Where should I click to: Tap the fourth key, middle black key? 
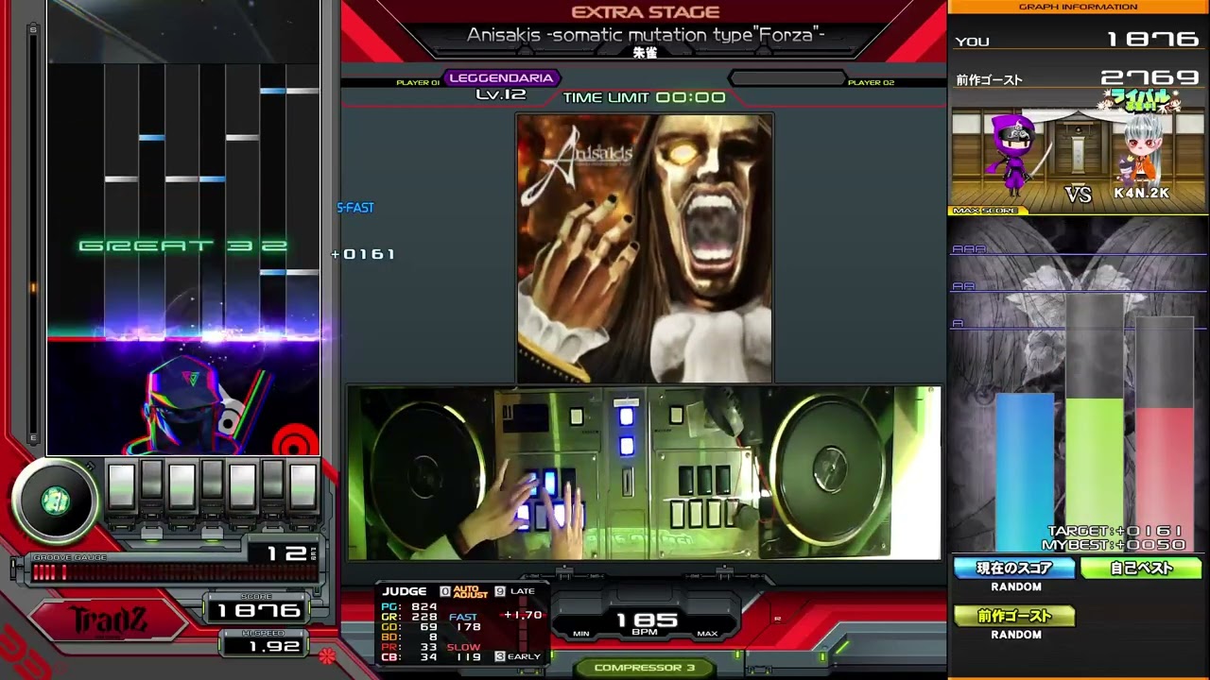point(212,480)
